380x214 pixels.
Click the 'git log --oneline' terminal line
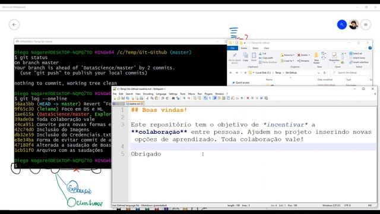[x=41, y=99]
